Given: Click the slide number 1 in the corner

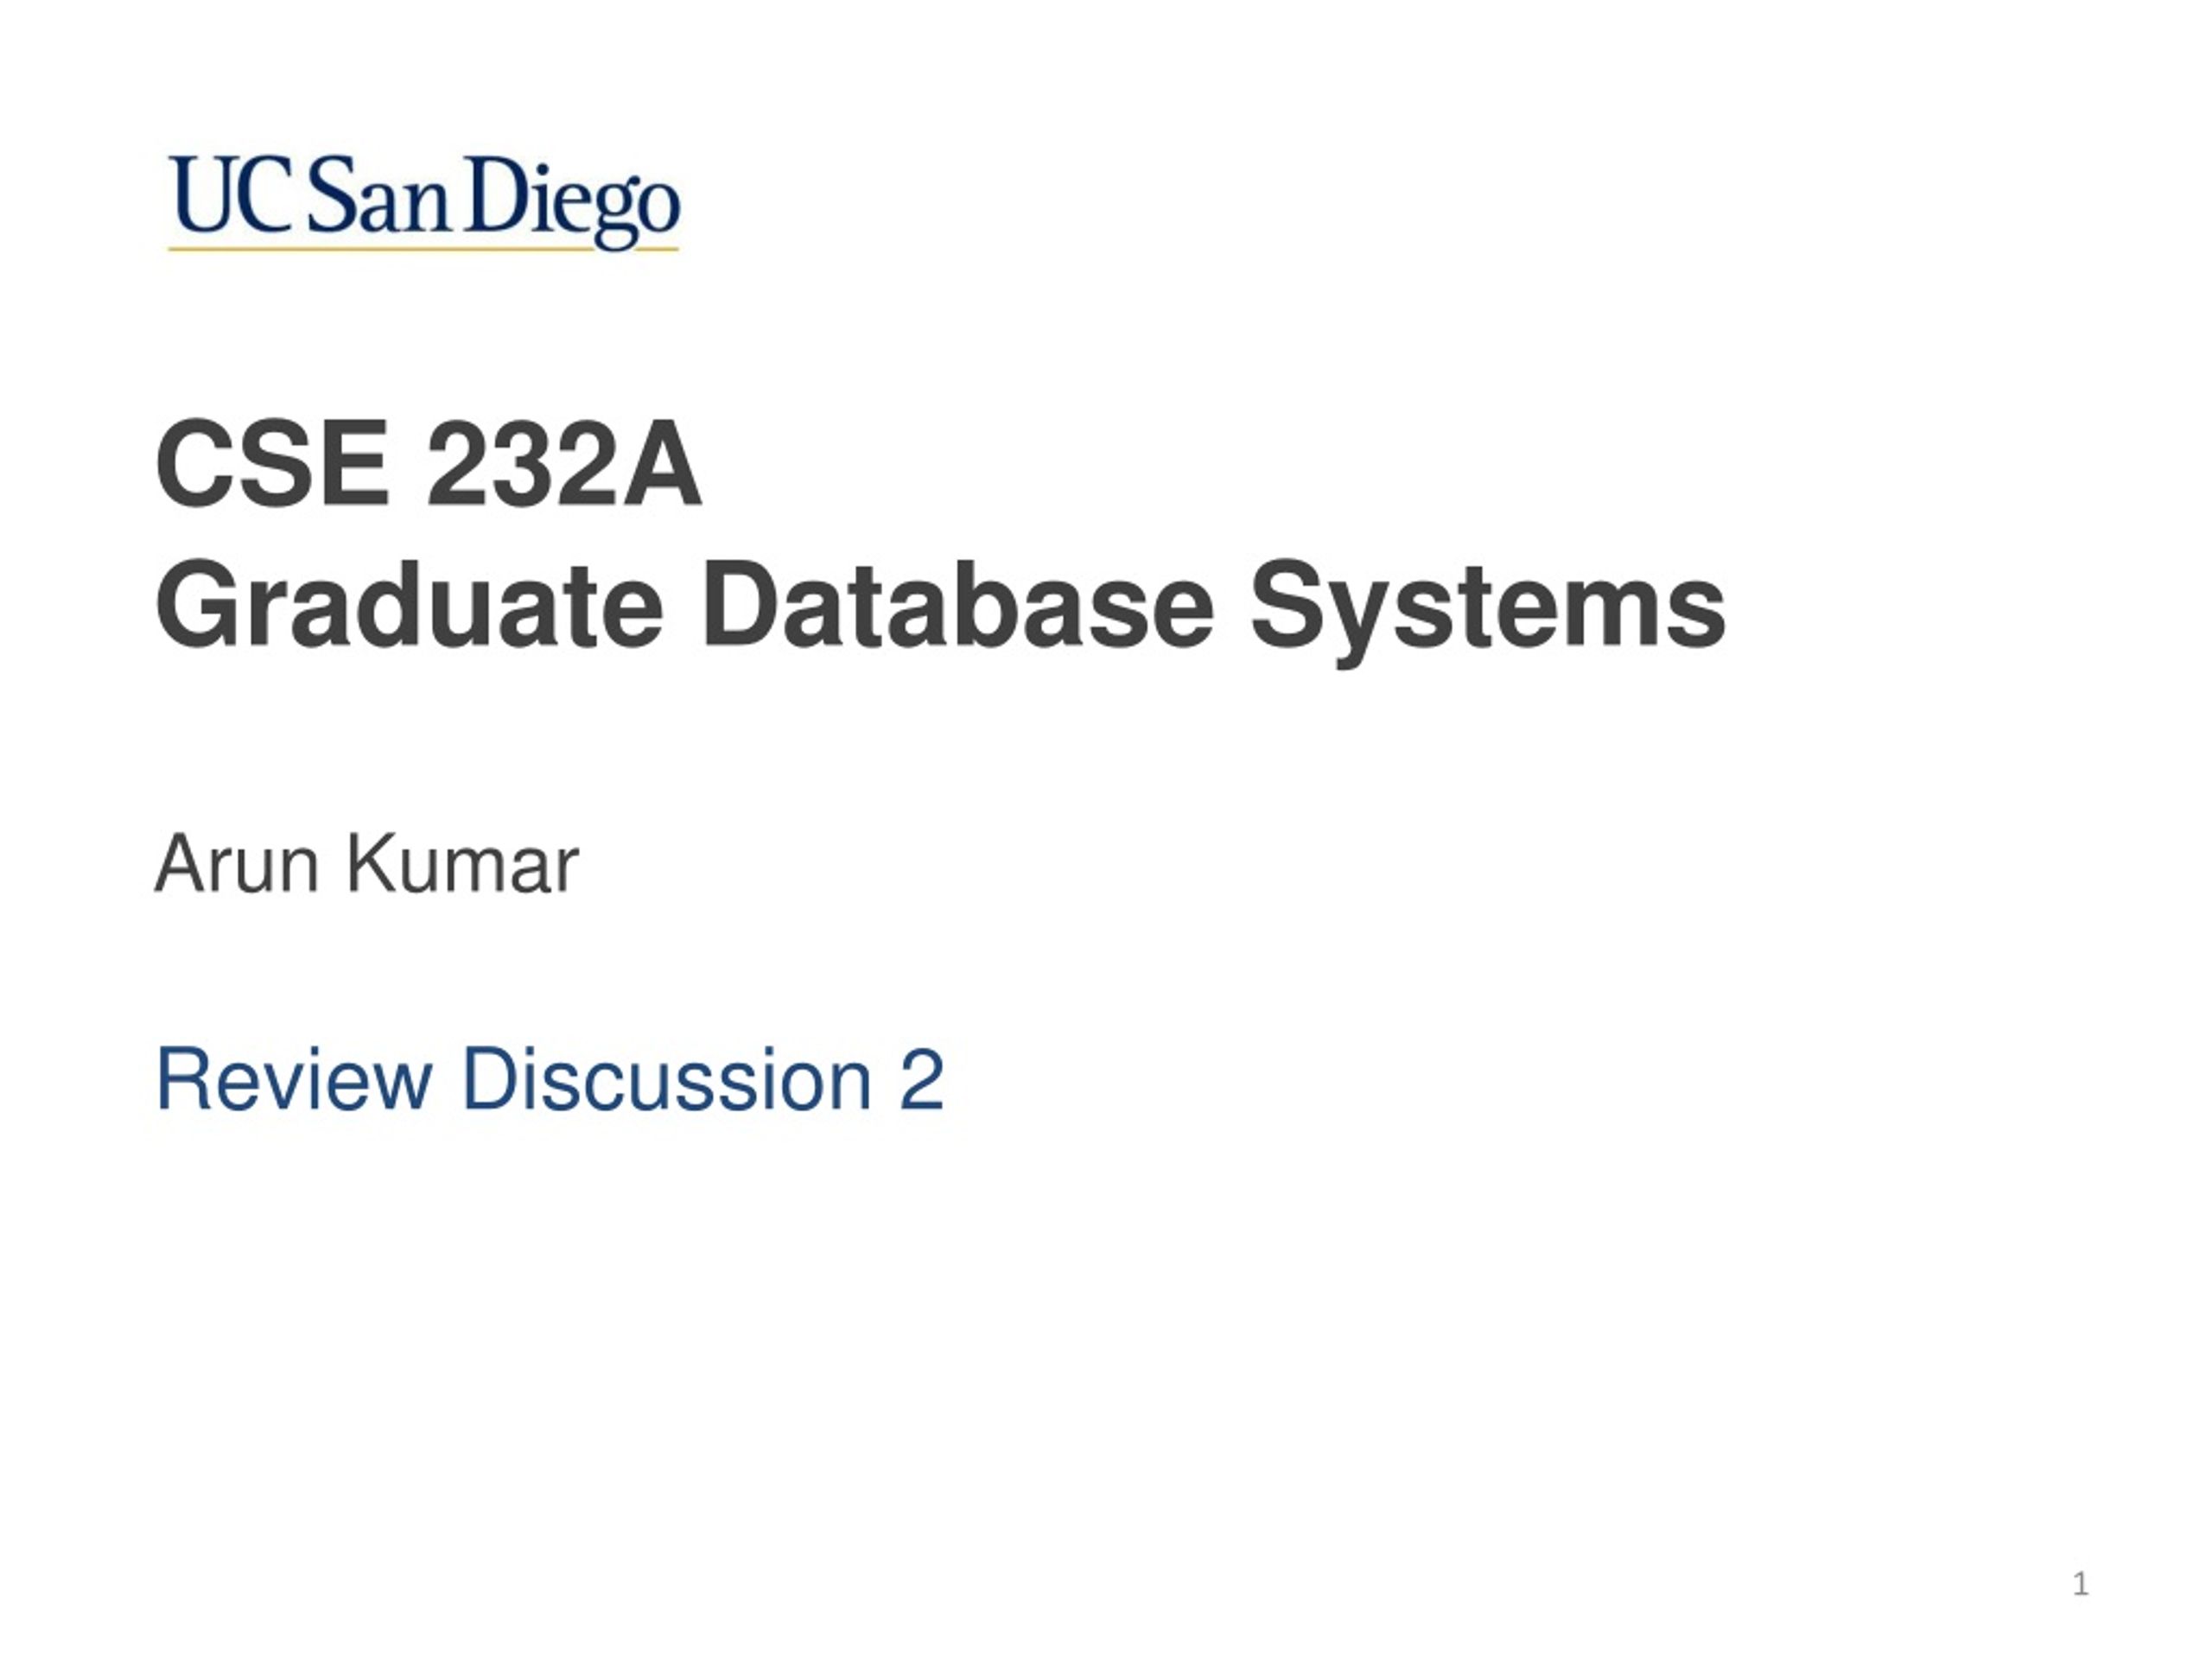Looking at the screenshot, I should [2081, 1585].
